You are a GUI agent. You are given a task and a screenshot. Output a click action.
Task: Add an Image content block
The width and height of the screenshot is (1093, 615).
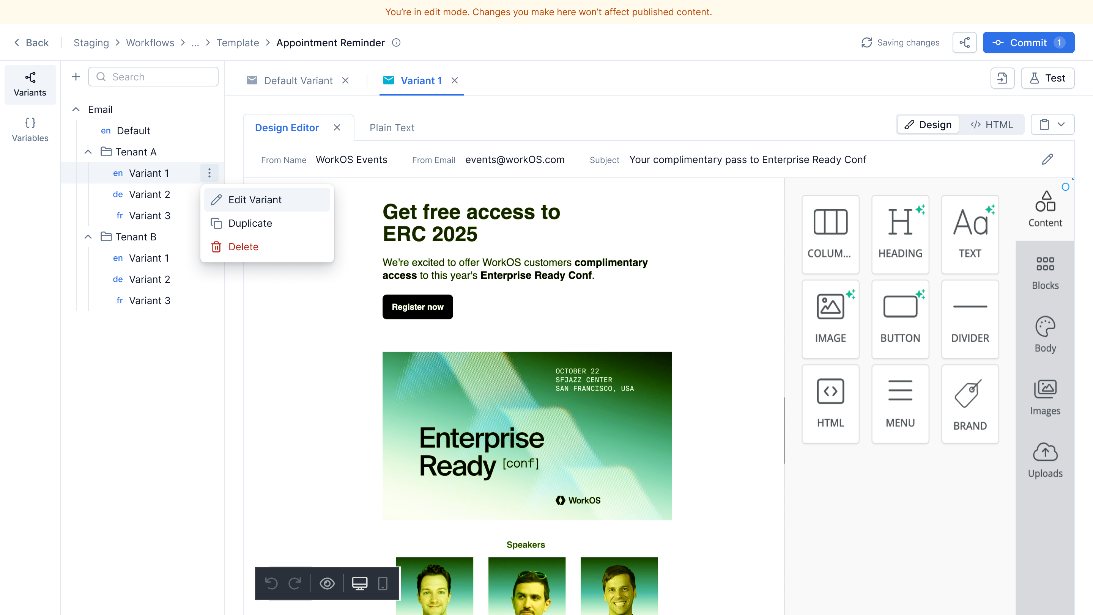coord(830,319)
